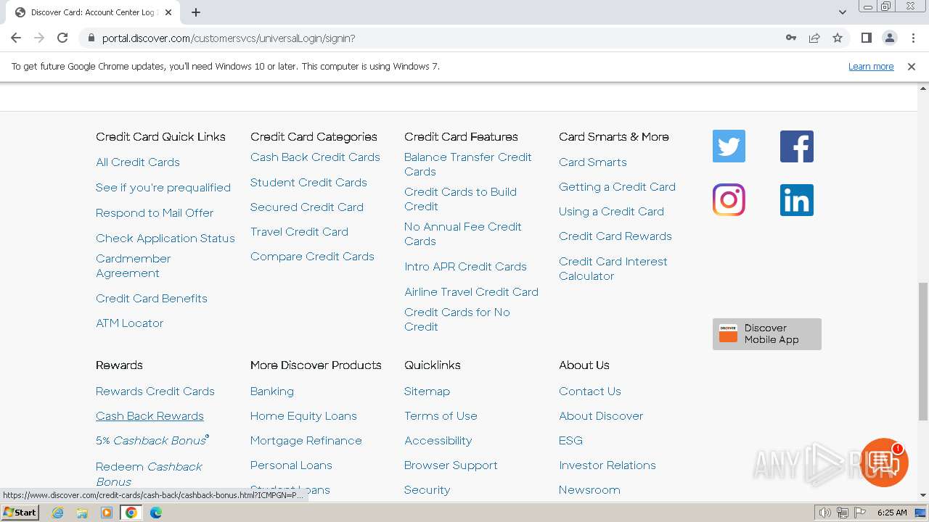Open the Card Smarts link
Image resolution: width=929 pixels, height=522 pixels.
pyautogui.click(x=593, y=162)
